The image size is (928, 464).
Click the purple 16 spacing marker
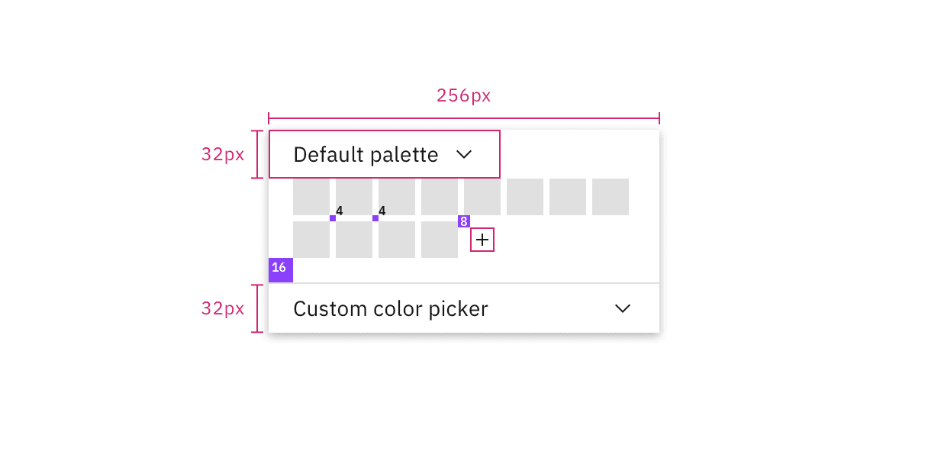pos(281,270)
